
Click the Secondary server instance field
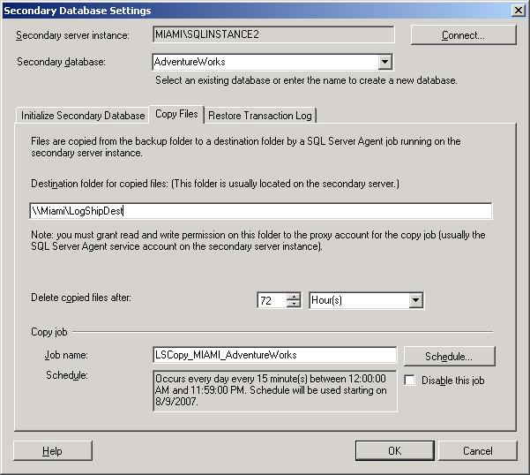point(272,35)
